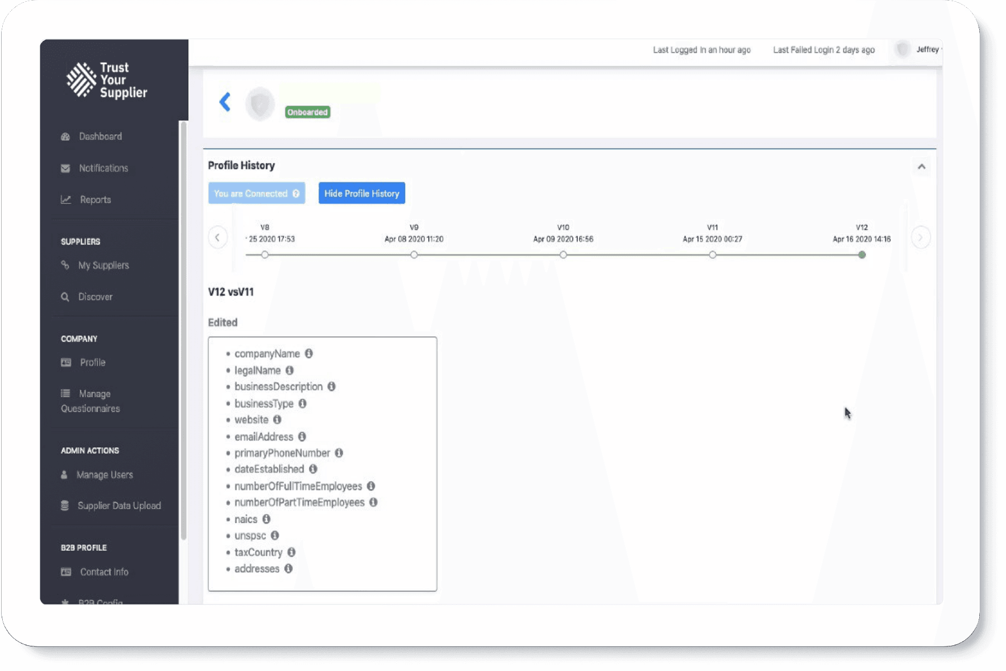Click the sidebar vertical scrollbar
The image size is (1006, 671).
pyautogui.click(x=183, y=331)
